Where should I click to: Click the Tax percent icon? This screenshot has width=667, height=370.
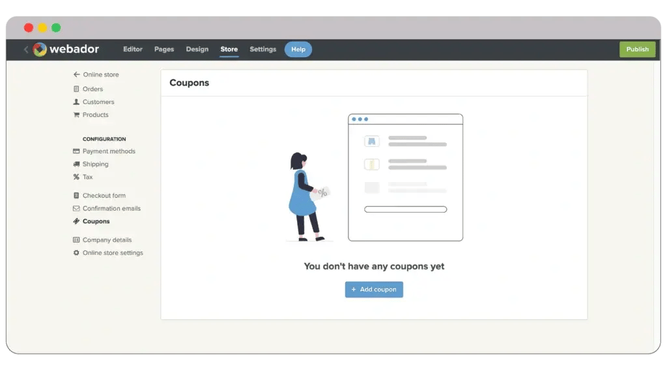[x=76, y=177]
